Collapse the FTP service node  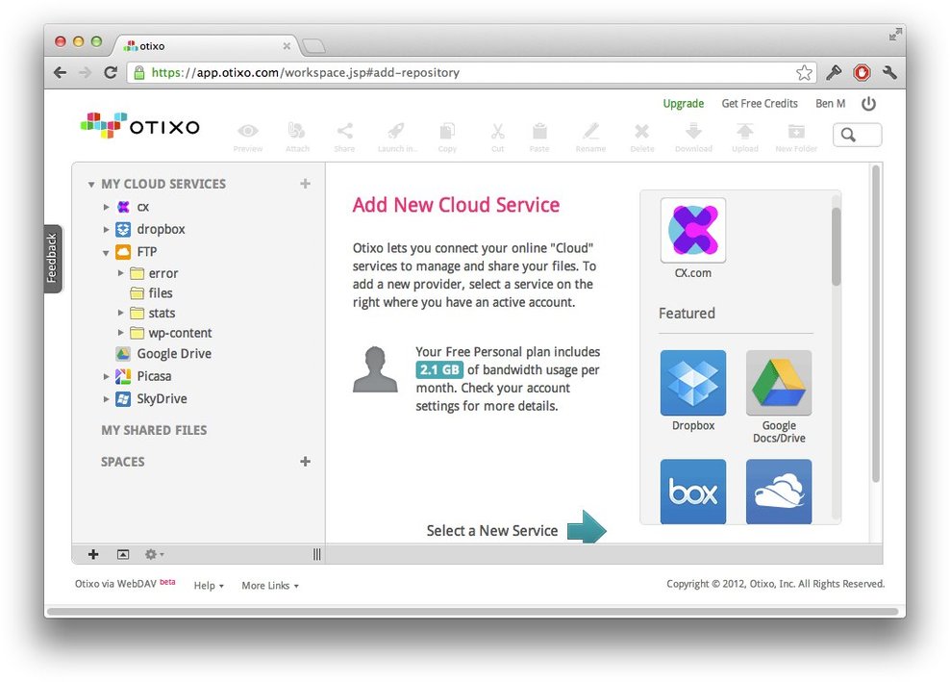(x=106, y=252)
